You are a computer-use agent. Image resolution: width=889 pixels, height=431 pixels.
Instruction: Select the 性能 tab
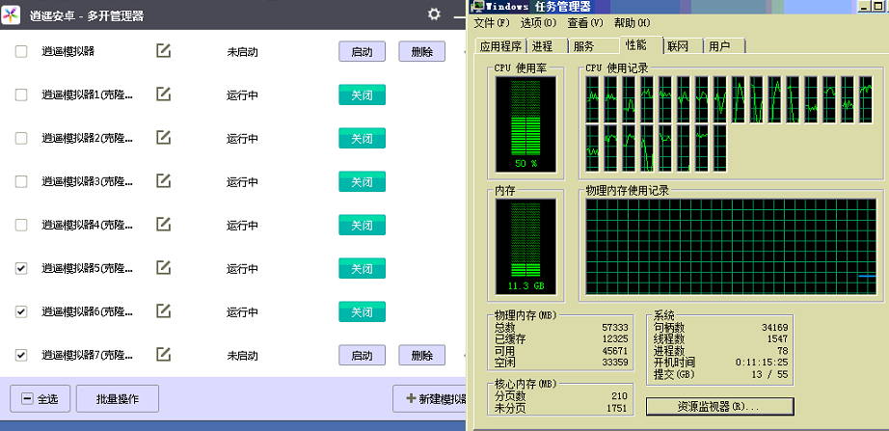641,44
